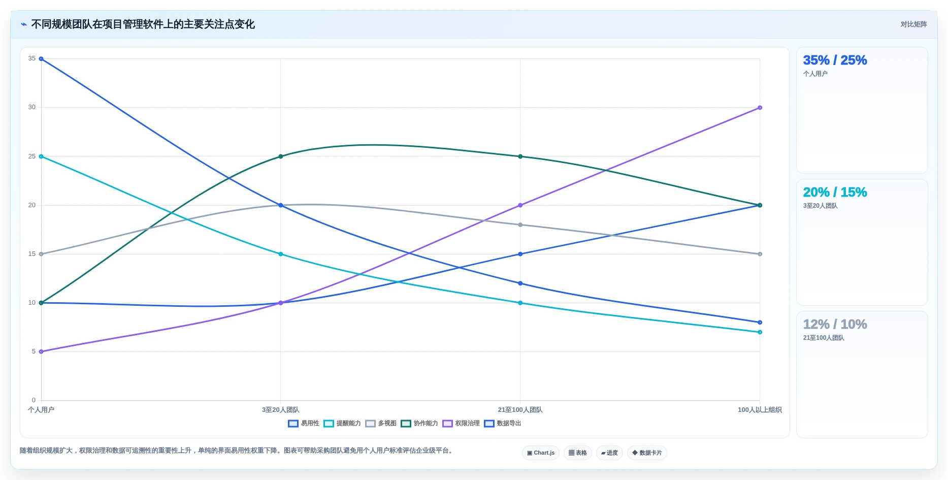Click 多视图 data point at 15 for 100人以上组织
The image size is (948, 480).
(760, 254)
